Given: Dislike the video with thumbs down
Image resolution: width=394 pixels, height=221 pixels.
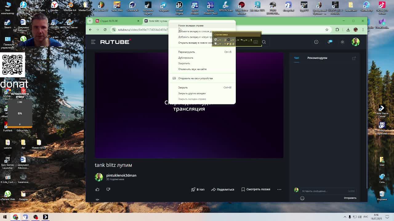Looking at the screenshot, I should 108,189.
